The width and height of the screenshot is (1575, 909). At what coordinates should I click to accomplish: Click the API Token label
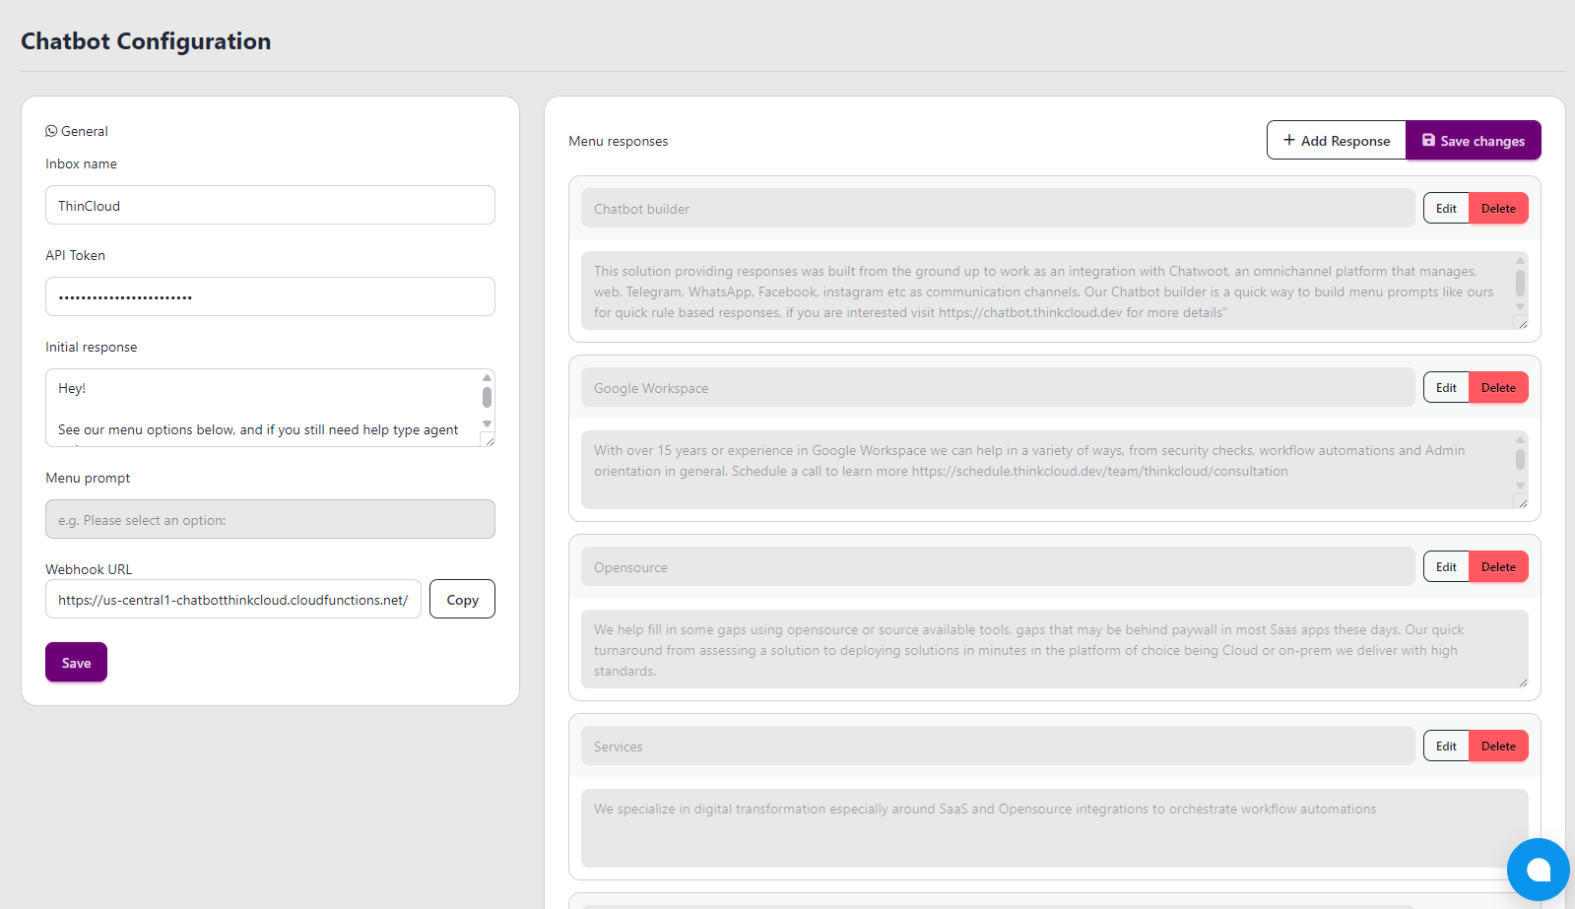tap(75, 255)
